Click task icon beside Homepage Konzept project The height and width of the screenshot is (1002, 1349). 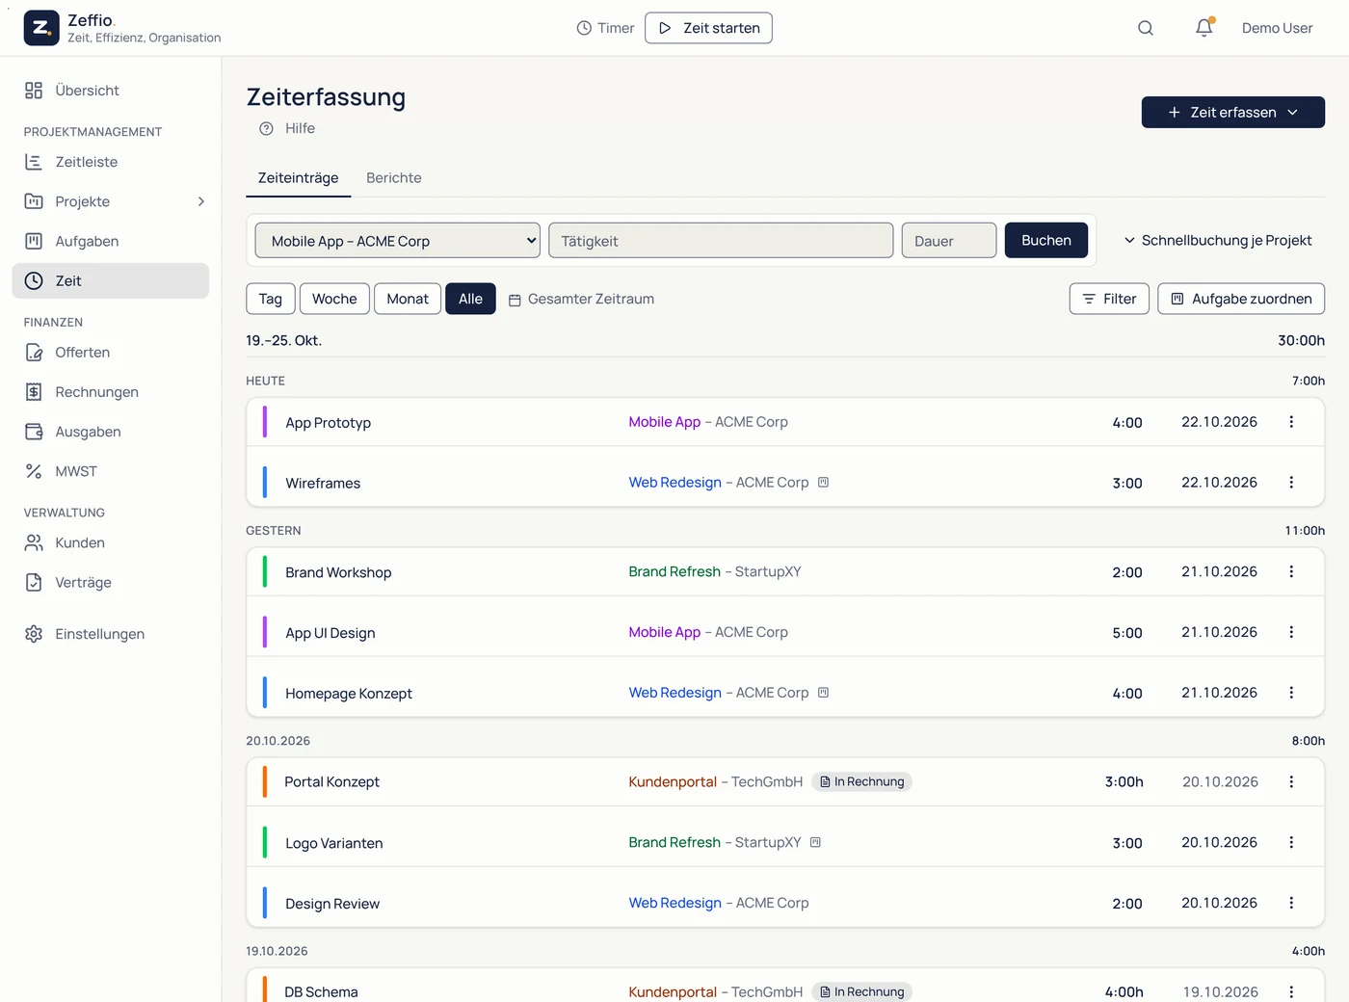[x=824, y=692]
